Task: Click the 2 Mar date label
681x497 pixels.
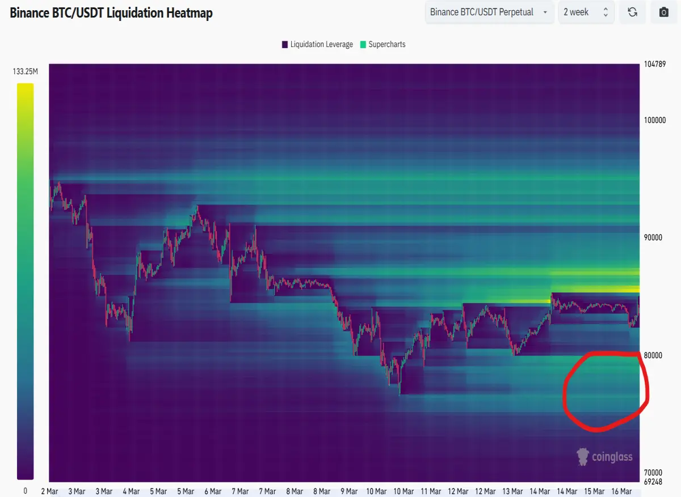Action: (49, 491)
